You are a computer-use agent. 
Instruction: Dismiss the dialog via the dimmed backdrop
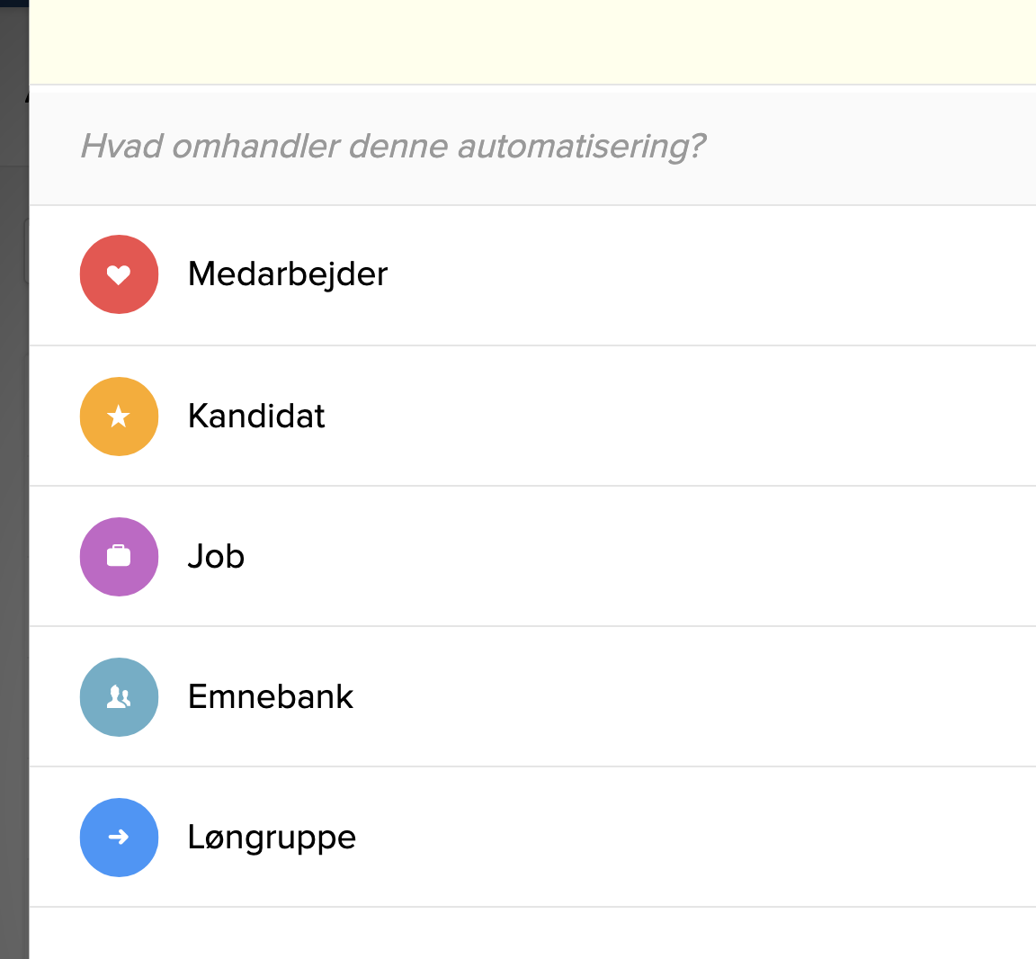pyautogui.click(x=13, y=540)
